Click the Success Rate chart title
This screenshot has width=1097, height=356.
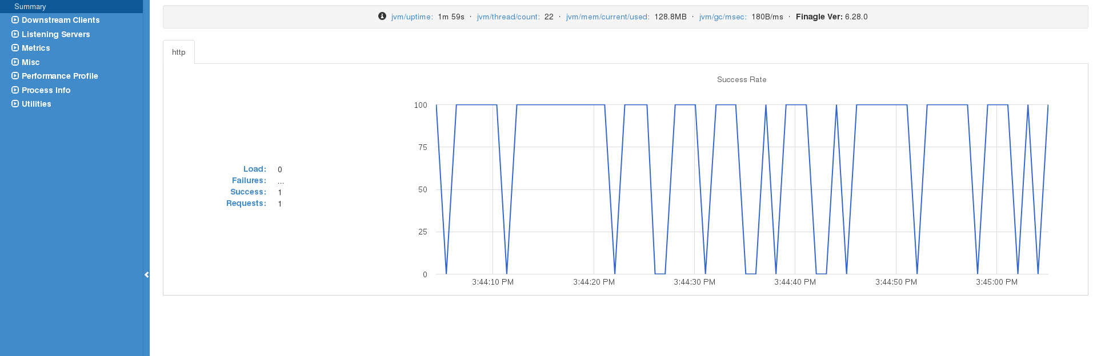tap(742, 80)
